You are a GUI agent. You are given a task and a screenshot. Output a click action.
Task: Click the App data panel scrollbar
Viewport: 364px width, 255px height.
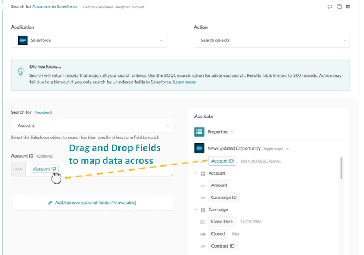341,168
